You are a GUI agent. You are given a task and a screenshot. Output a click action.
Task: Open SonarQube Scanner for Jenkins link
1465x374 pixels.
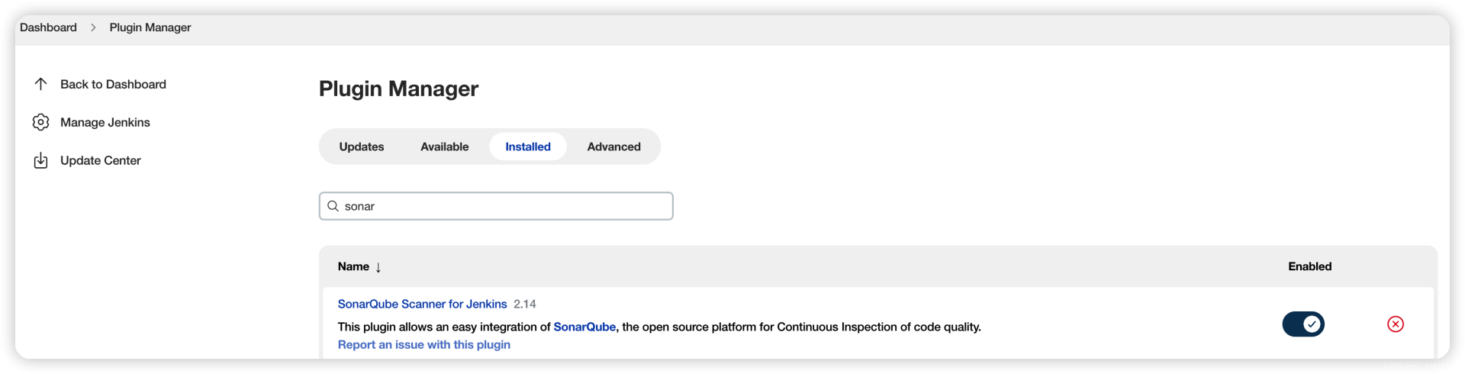click(x=423, y=304)
